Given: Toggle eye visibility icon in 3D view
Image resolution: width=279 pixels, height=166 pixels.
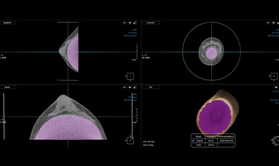Looking at the screenshot, I should click(276, 87).
